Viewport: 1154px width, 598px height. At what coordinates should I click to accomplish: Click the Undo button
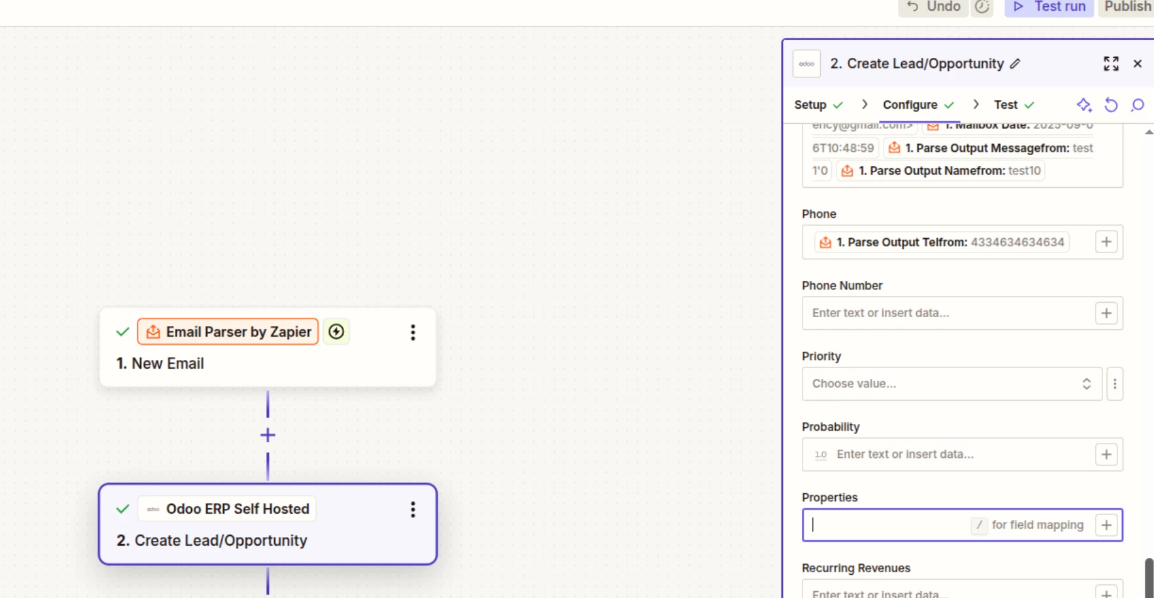[x=933, y=7]
